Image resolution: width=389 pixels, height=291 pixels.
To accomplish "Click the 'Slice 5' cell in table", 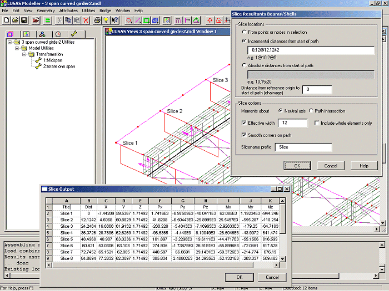I will [66, 239].
